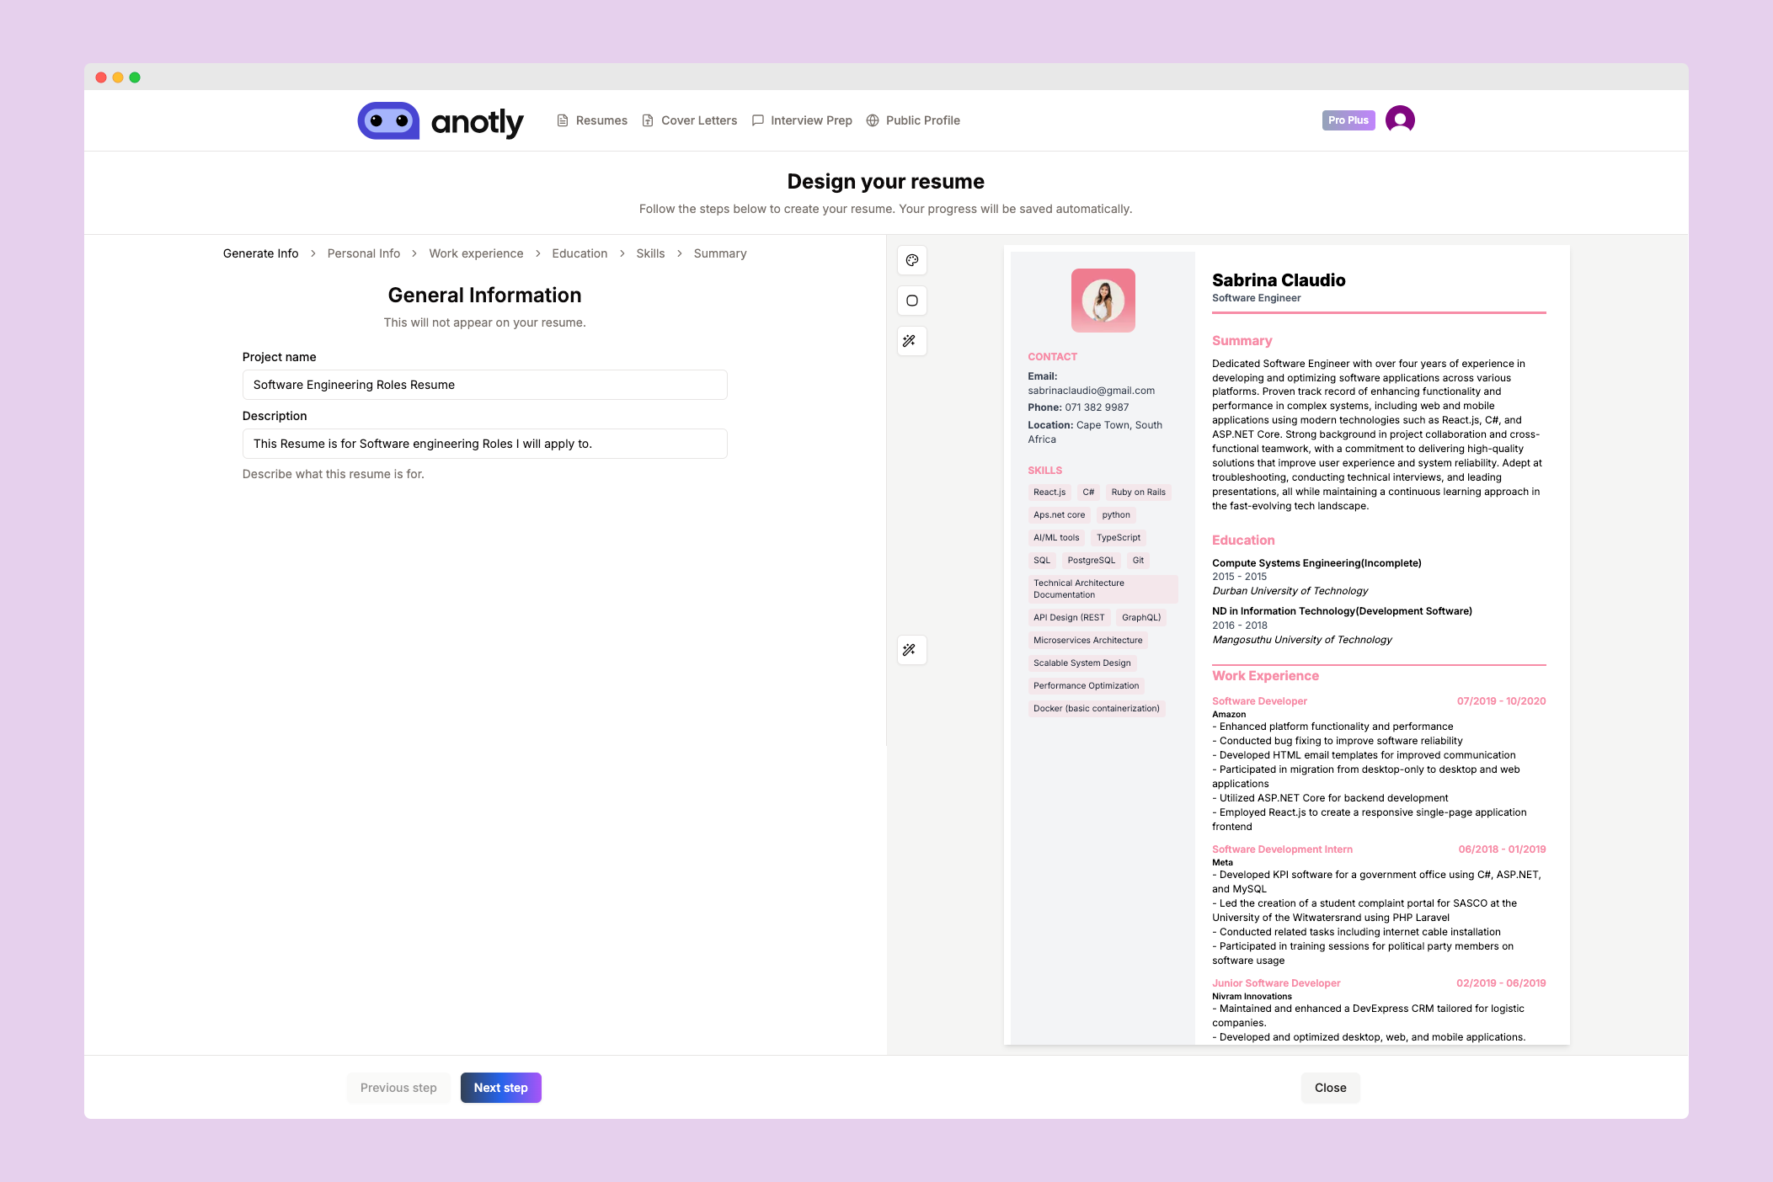Click the Interview Prep chat icon

point(758,120)
